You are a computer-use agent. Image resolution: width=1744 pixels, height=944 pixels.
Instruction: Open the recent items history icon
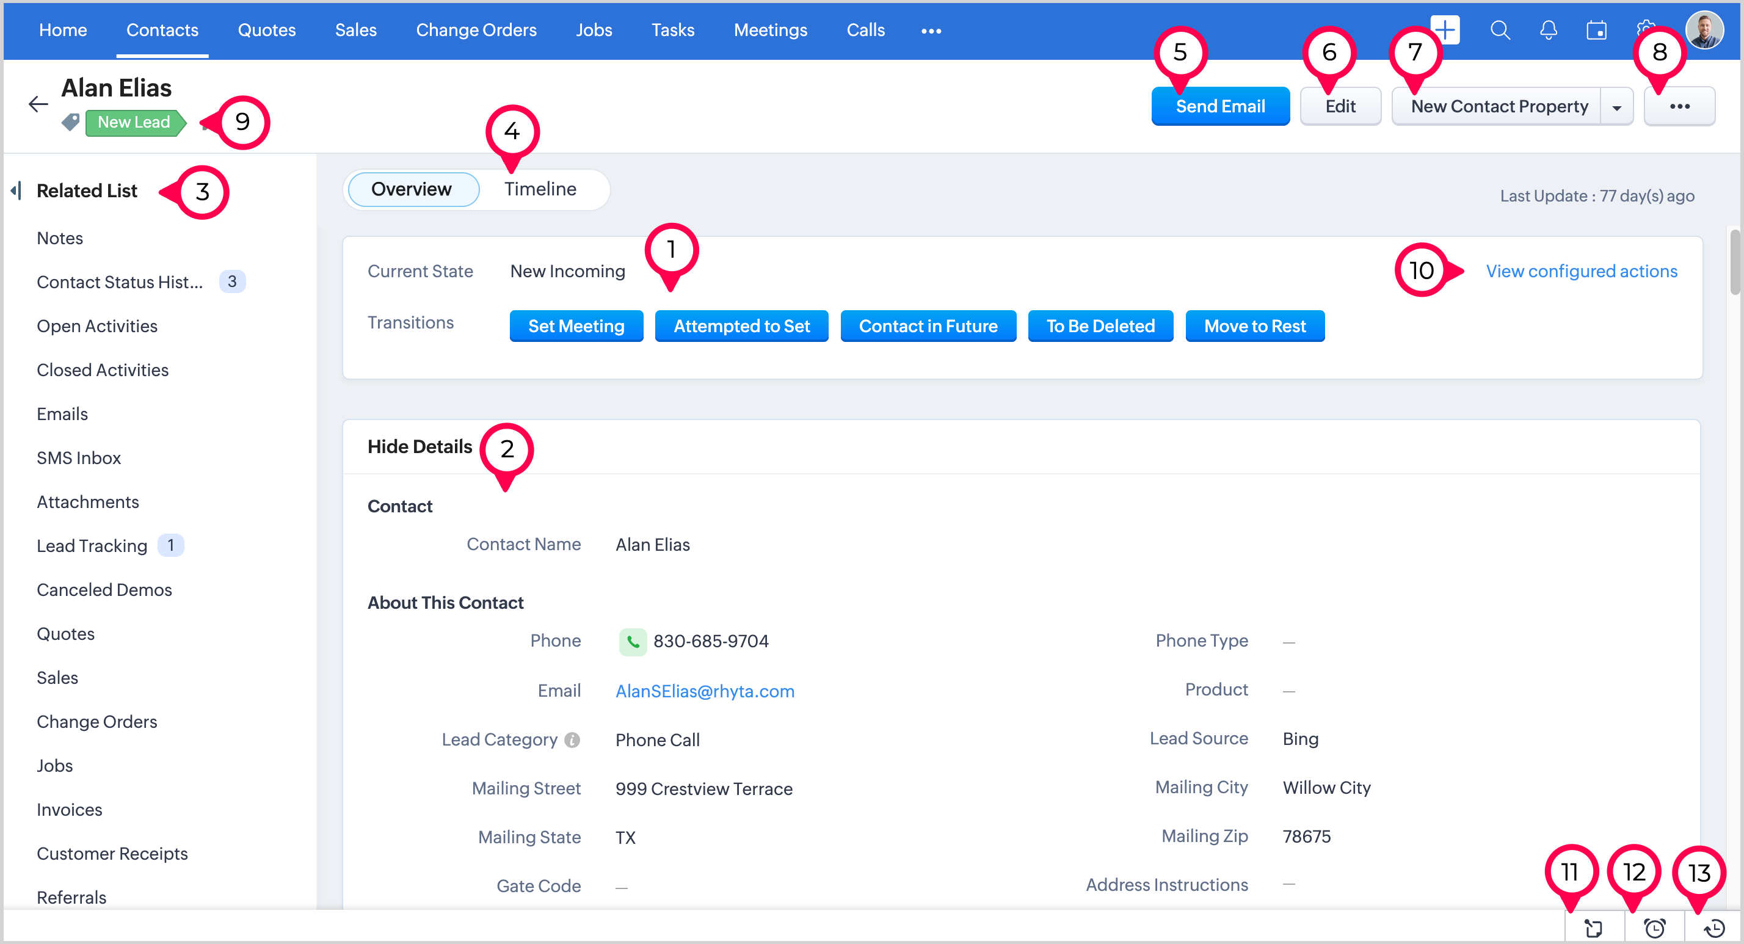pos(1714,928)
